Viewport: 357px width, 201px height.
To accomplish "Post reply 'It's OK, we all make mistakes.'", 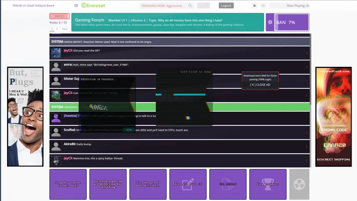I will 148,184.
